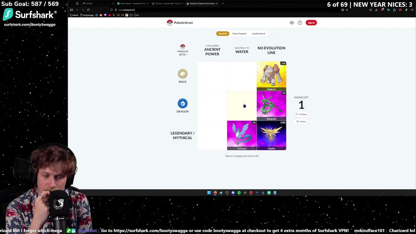Open the History button
416x234 pixels.
301,122
